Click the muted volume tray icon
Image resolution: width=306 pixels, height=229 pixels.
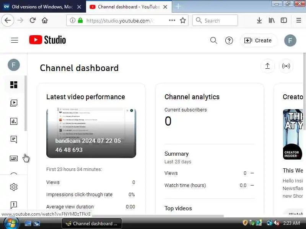[277, 223]
